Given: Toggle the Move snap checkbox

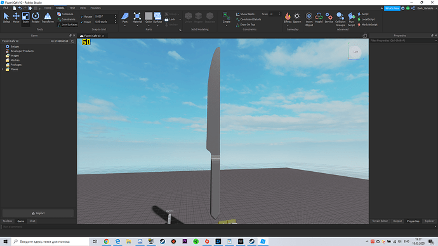Looking at the screenshot, I should tap(82, 22).
